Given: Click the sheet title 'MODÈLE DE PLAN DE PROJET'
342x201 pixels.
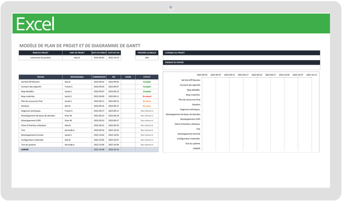Looking at the screenshot, I should click(x=80, y=46).
